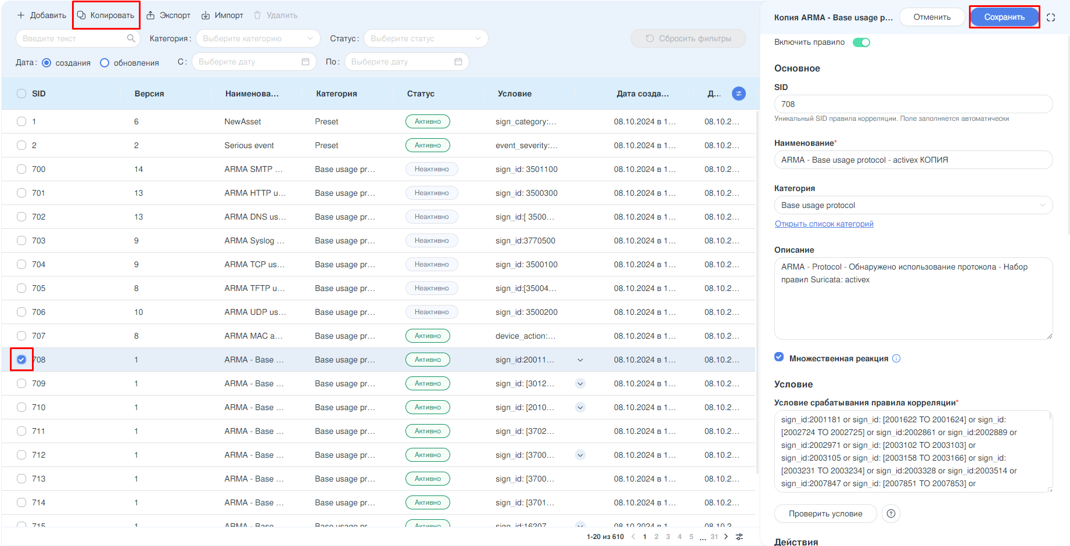Click Экспорт in the toolbar

[168, 15]
